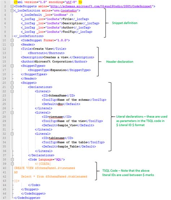Click the closing _locDefinition tag
The width and height of the screenshot is (171, 200).
pyautogui.click(x=29, y=36)
